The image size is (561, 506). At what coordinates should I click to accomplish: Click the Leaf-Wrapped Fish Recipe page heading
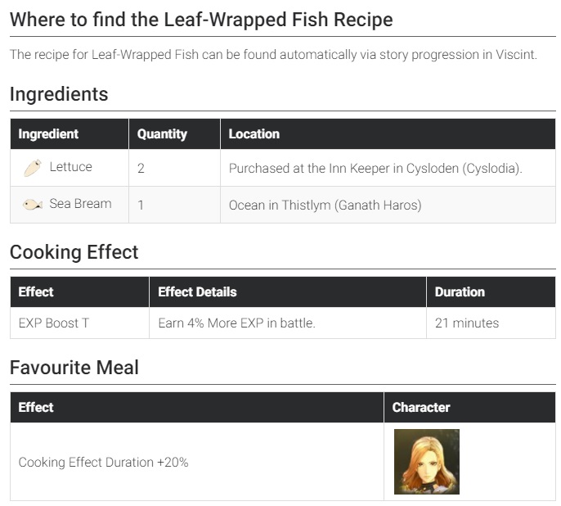coord(201,19)
